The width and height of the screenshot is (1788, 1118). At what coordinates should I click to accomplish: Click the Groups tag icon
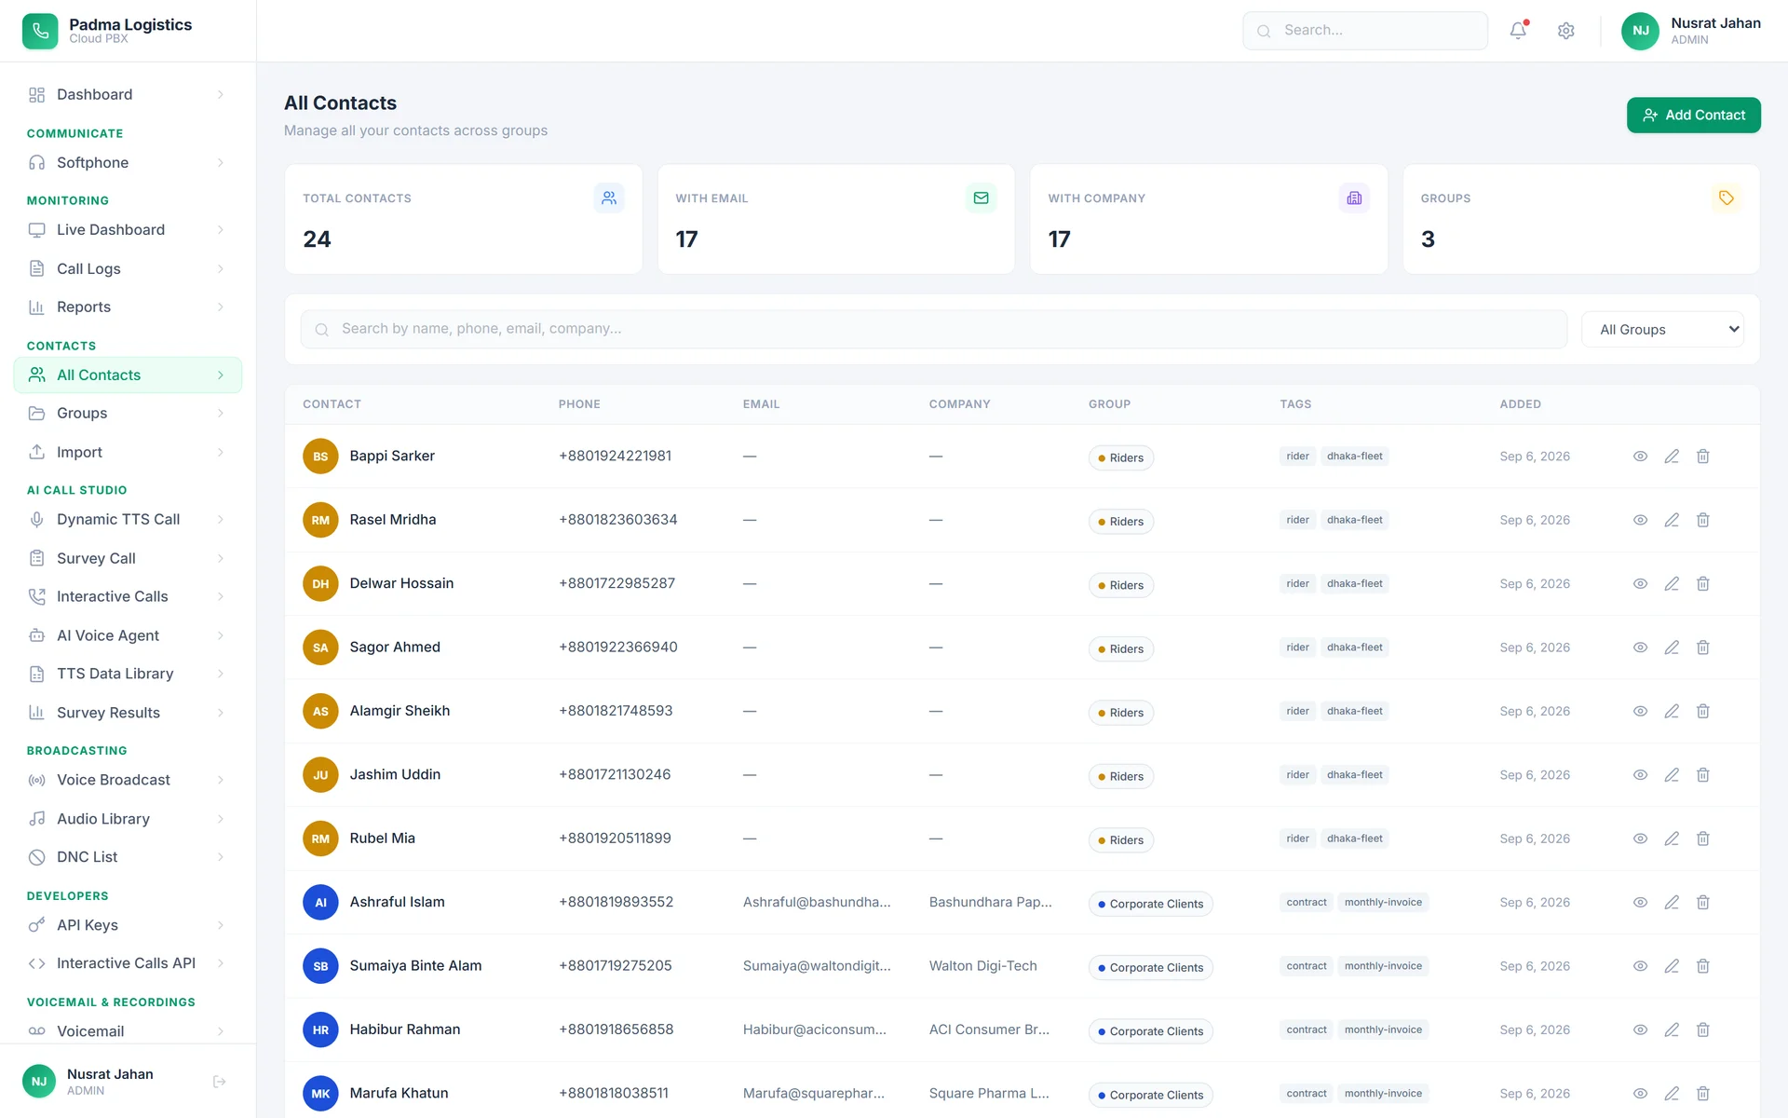click(1726, 198)
